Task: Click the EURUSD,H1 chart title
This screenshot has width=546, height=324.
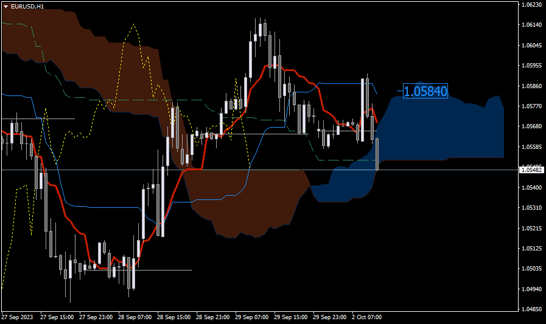Action: [x=27, y=7]
